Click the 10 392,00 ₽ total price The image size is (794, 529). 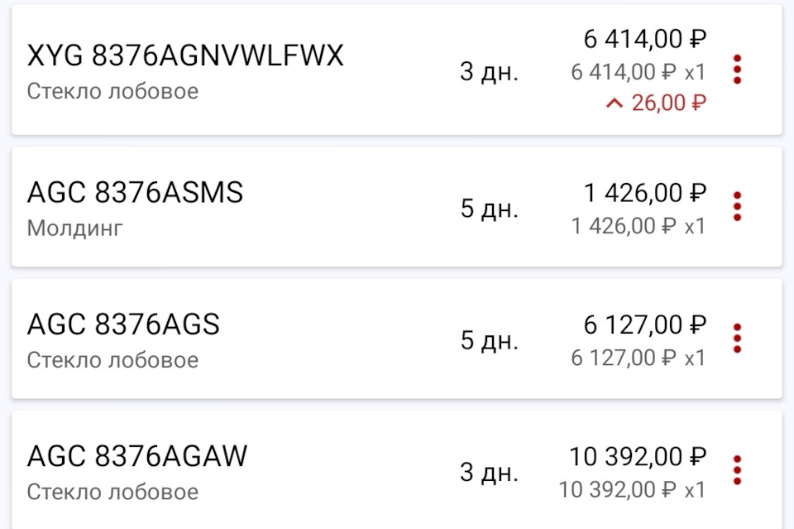point(637,456)
